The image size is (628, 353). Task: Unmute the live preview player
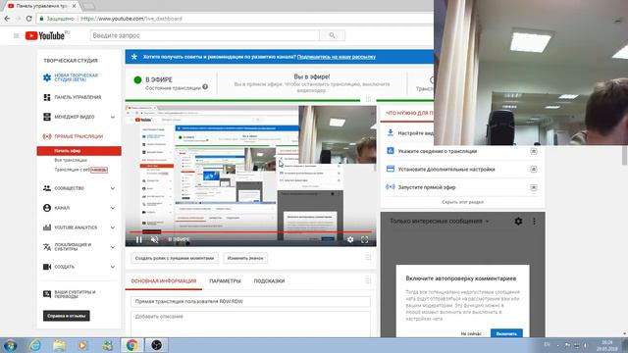[154, 239]
